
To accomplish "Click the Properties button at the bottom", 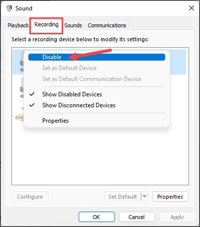I will point(170,197).
